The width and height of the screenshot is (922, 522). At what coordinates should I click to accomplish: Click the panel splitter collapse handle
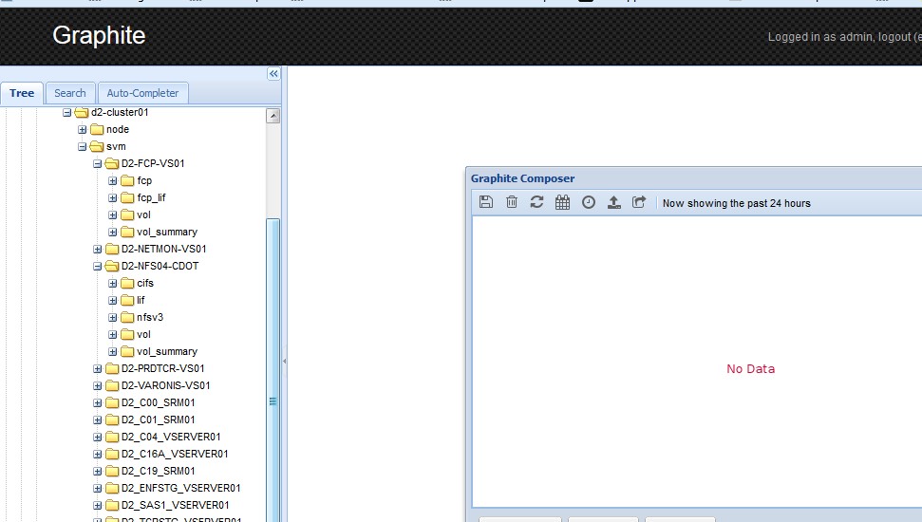[285, 361]
